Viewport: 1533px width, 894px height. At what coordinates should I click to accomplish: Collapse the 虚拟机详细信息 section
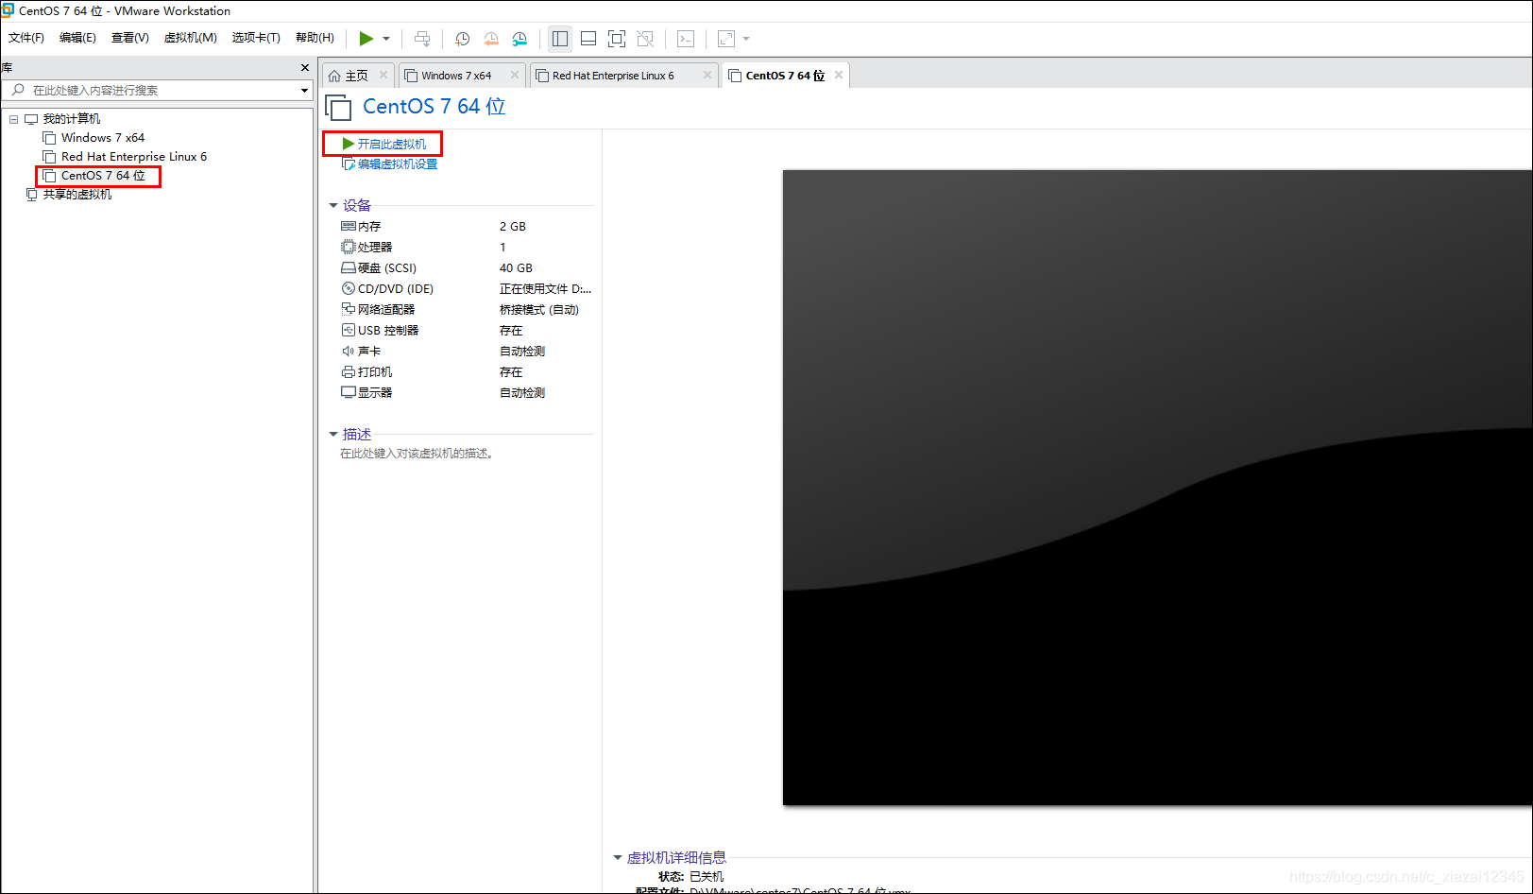click(x=618, y=857)
